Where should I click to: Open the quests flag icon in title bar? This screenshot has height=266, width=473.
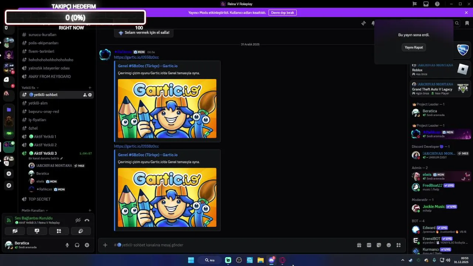pyautogui.click(x=415, y=4)
